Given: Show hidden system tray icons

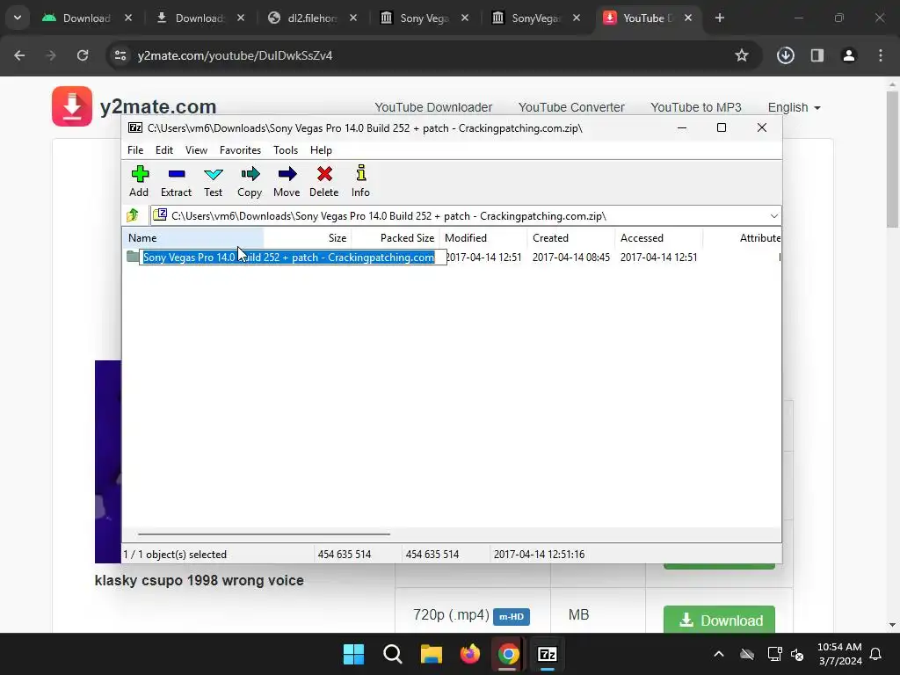Looking at the screenshot, I should pos(719,654).
